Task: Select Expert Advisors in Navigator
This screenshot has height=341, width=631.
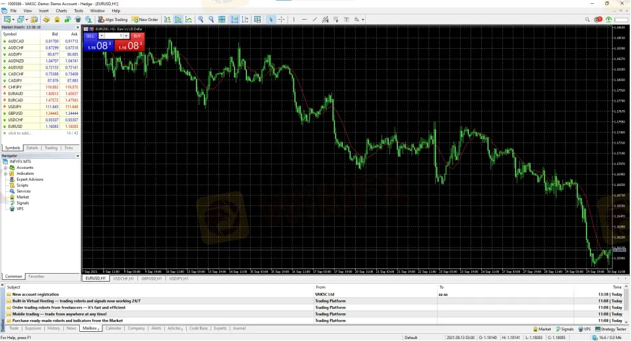Action: pyautogui.click(x=30, y=179)
